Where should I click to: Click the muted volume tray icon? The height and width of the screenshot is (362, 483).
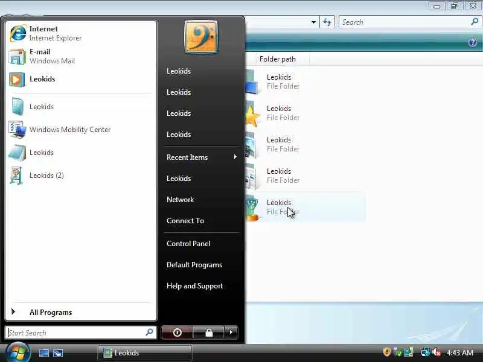(436, 352)
